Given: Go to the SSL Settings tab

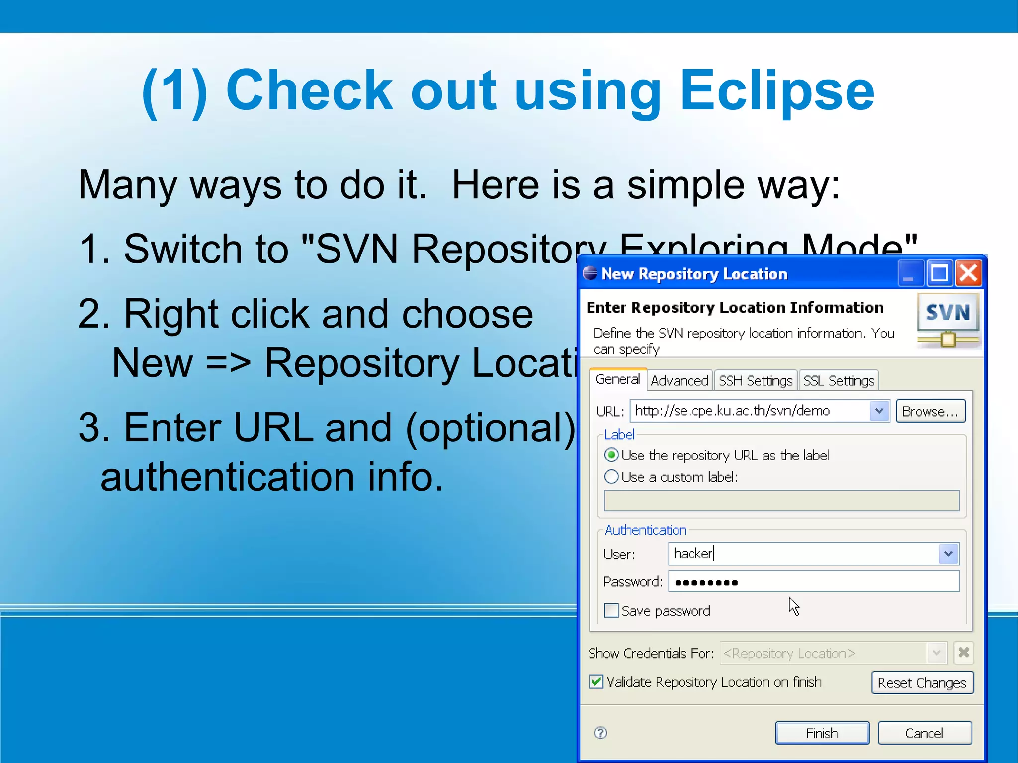Looking at the screenshot, I should point(839,381).
